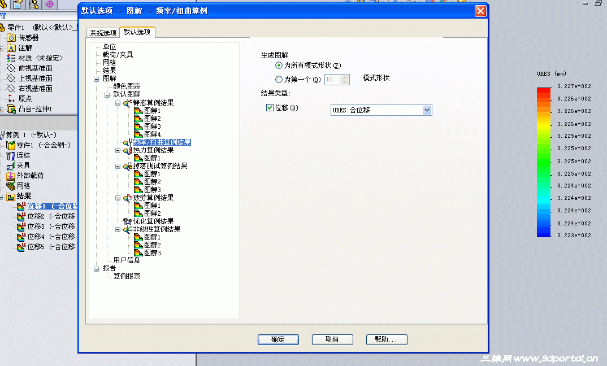
Task: Close the 默认选项 dialog
Action: pos(480,11)
